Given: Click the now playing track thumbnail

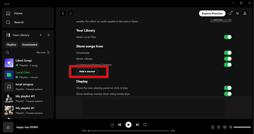Looking at the screenshot, I should click(x=8, y=127).
